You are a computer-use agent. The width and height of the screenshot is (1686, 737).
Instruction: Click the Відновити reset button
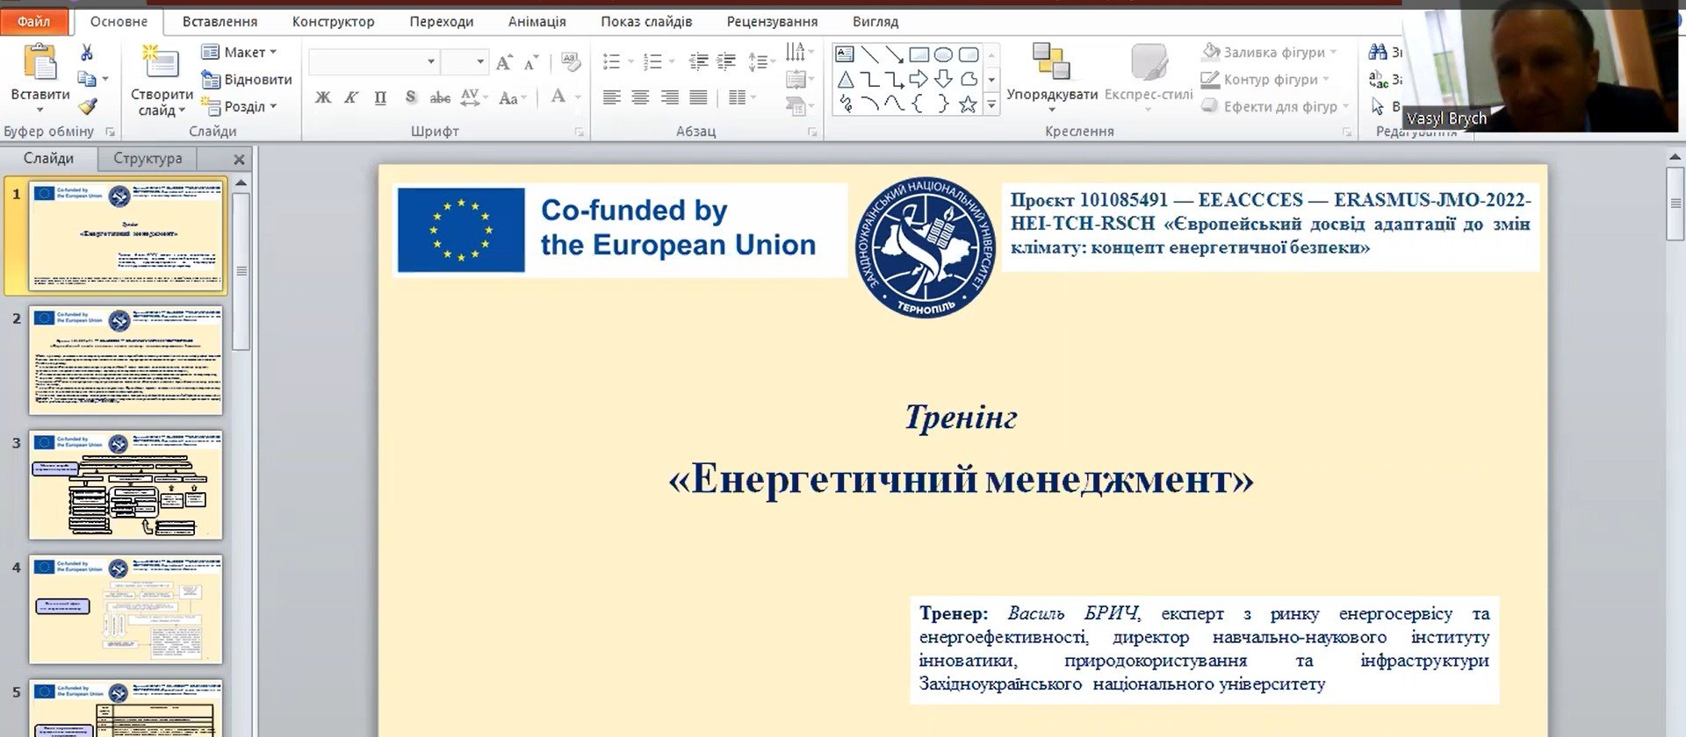pyautogui.click(x=246, y=79)
